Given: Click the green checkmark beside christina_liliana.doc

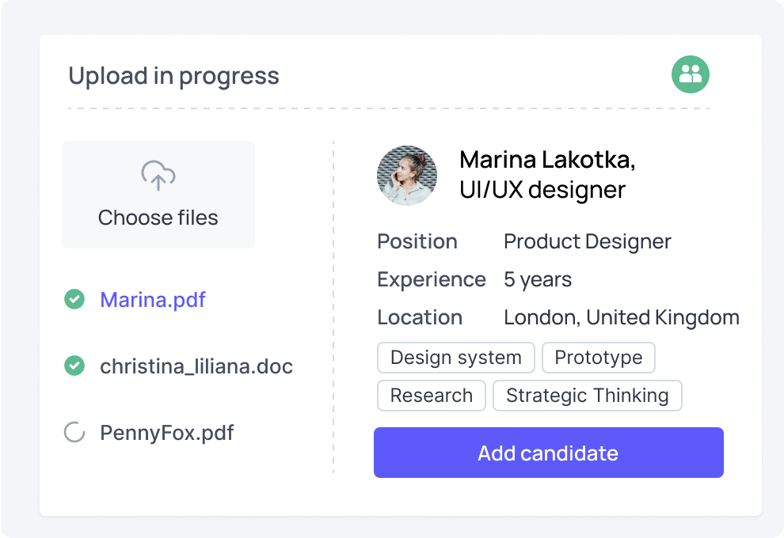Looking at the screenshot, I should [74, 366].
